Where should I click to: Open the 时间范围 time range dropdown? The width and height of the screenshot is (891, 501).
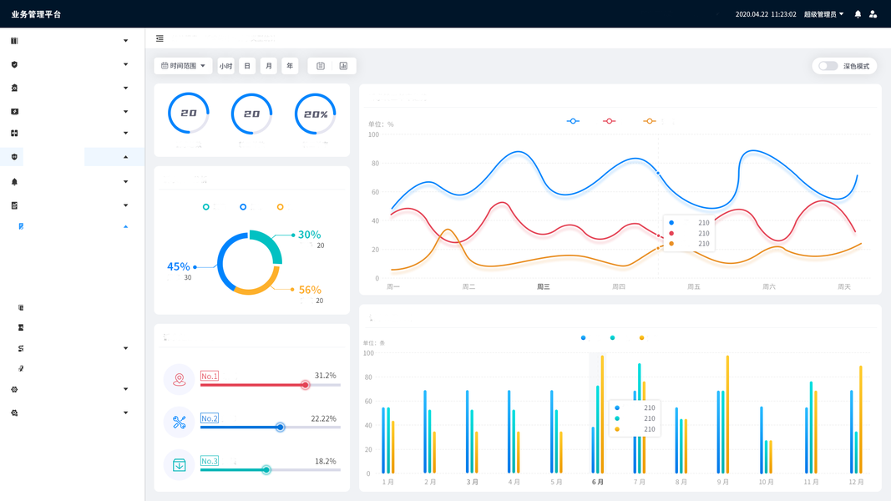[x=183, y=66]
